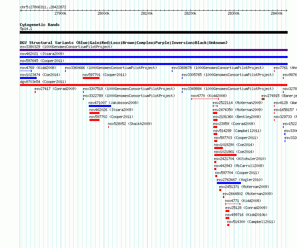This screenshot has height=248, width=297.
Task: Select esv2421704 (Altshuler2010) label
Action: click(x=240, y=159)
